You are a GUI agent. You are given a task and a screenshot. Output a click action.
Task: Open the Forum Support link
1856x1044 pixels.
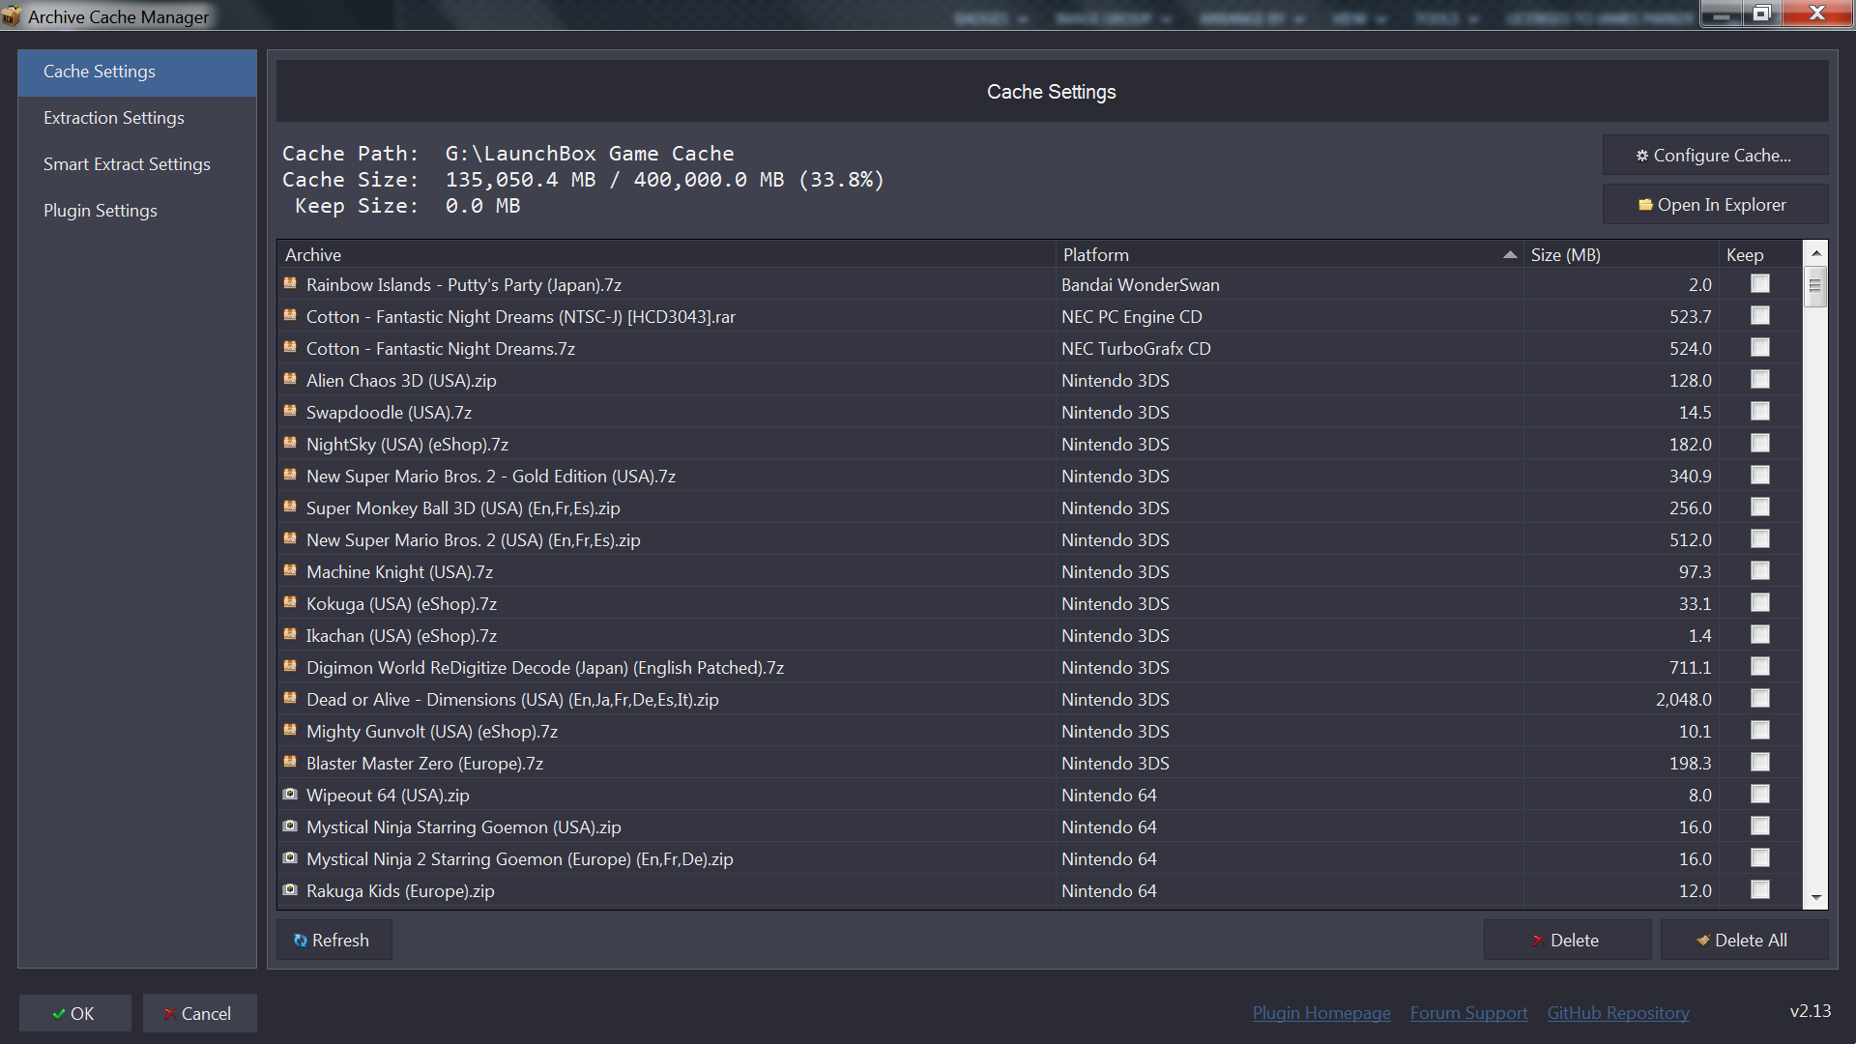pyautogui.click(x=1468, y=1012)
